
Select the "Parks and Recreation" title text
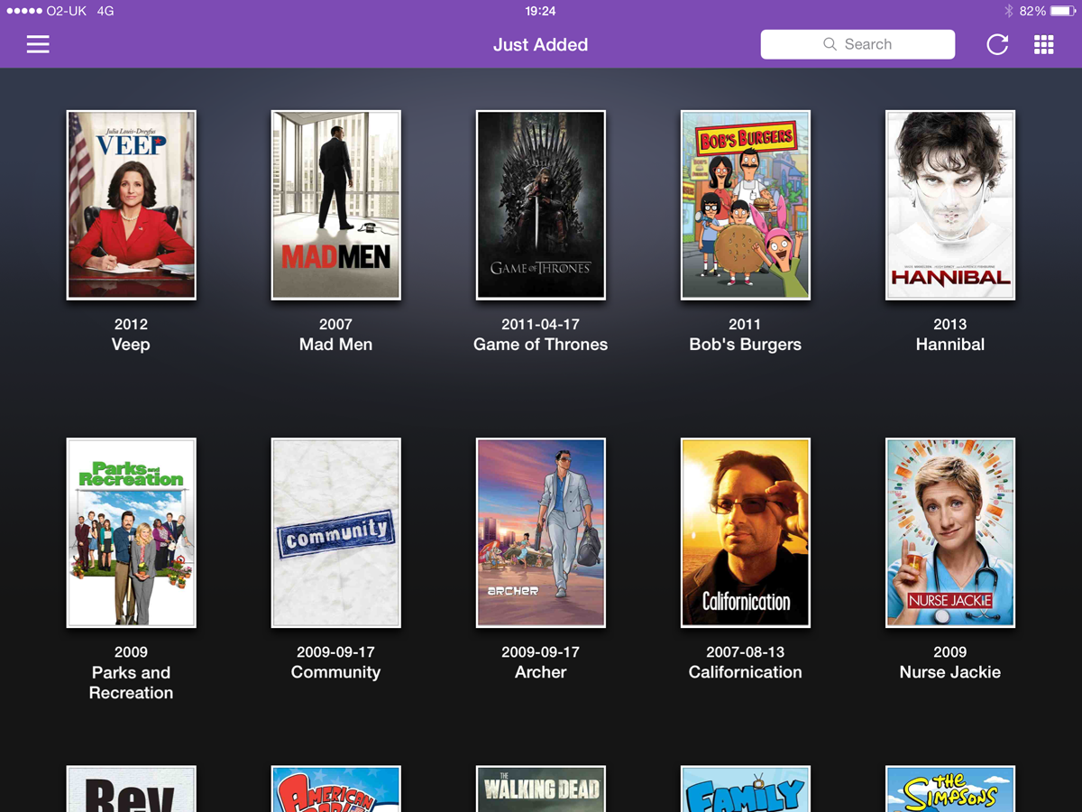click(x=131, y=682)
